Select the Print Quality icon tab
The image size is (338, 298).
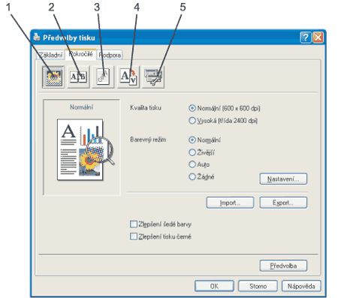53,77
